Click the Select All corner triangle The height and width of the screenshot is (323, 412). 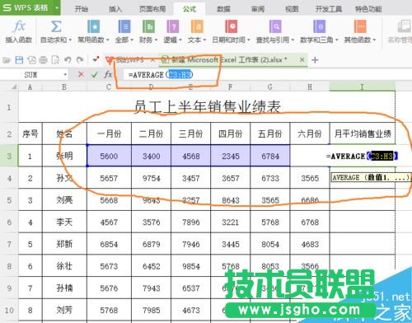pyautogui.click(x=13, y=87)
